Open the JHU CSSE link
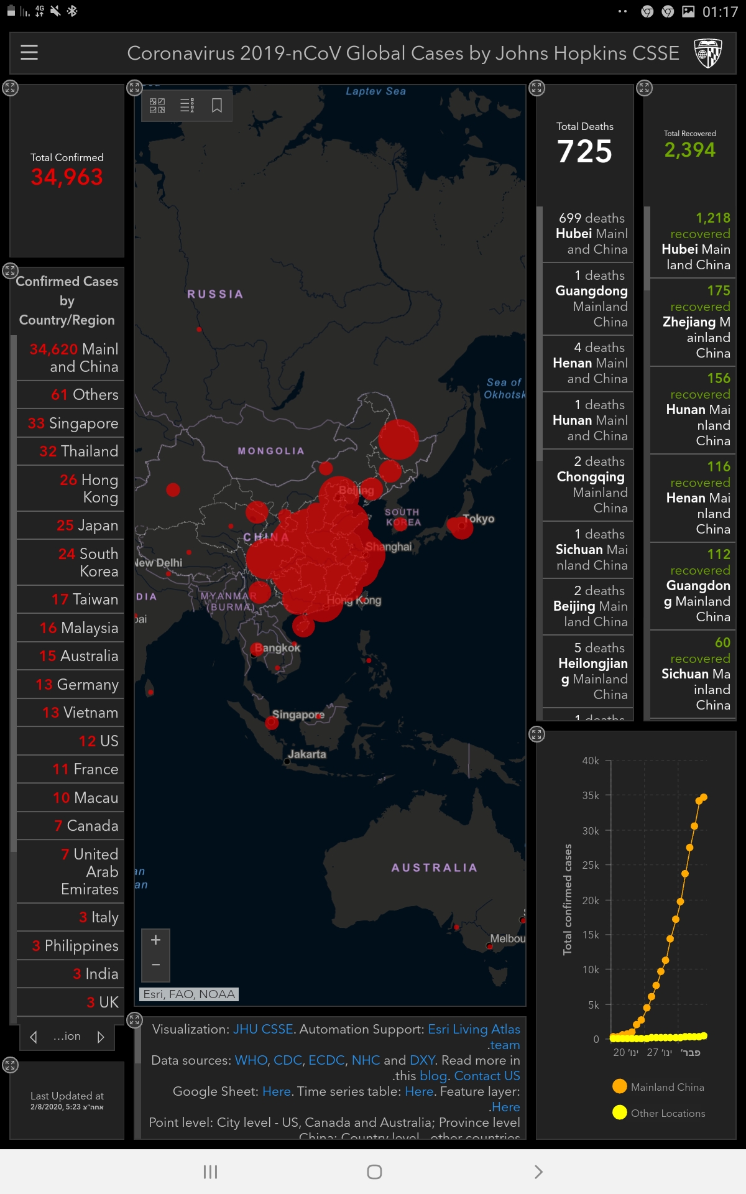Image resolution: width=746 pixels, height=1194 pixels. (x=263, y=1029)
